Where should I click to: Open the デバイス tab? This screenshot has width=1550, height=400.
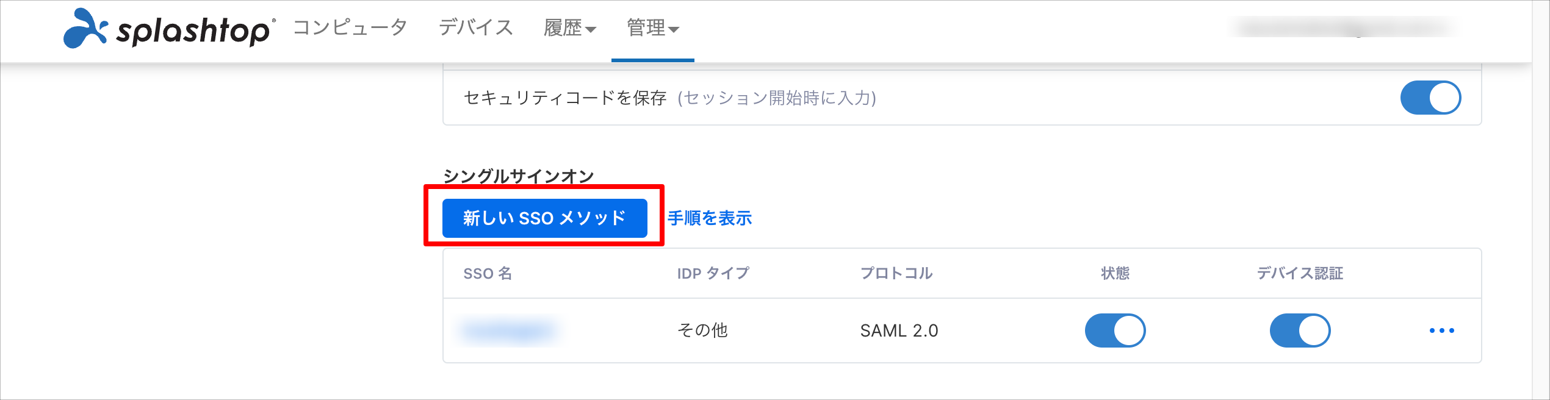476,27
